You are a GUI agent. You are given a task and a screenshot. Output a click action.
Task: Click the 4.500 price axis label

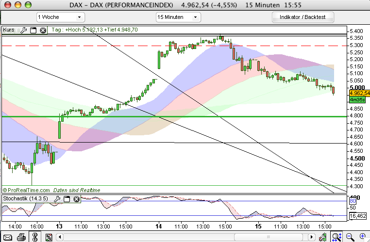(357, 159)
